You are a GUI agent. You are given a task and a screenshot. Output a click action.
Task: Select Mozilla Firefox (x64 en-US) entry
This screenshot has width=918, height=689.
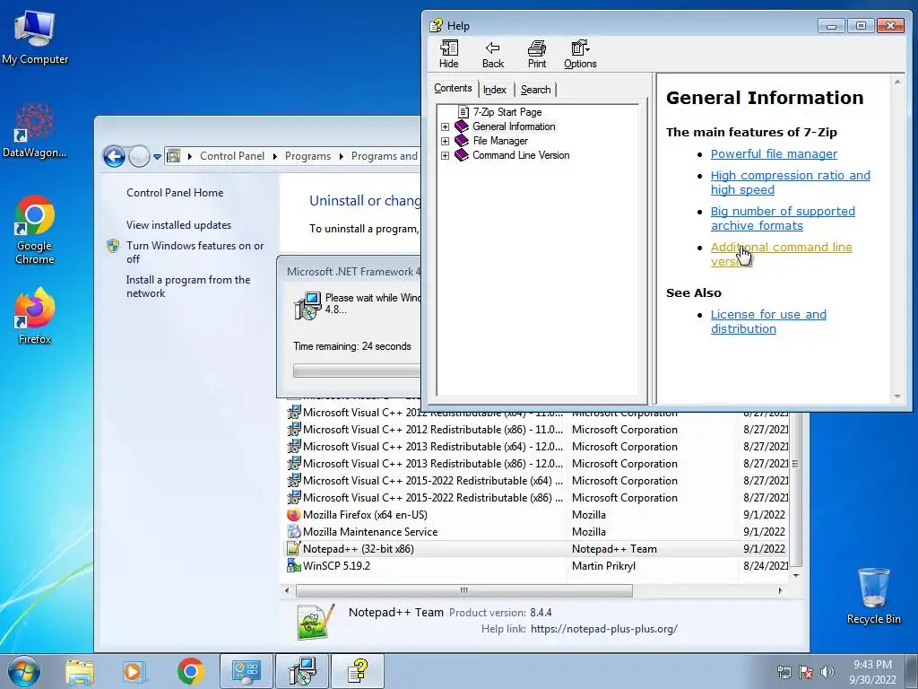537,514
